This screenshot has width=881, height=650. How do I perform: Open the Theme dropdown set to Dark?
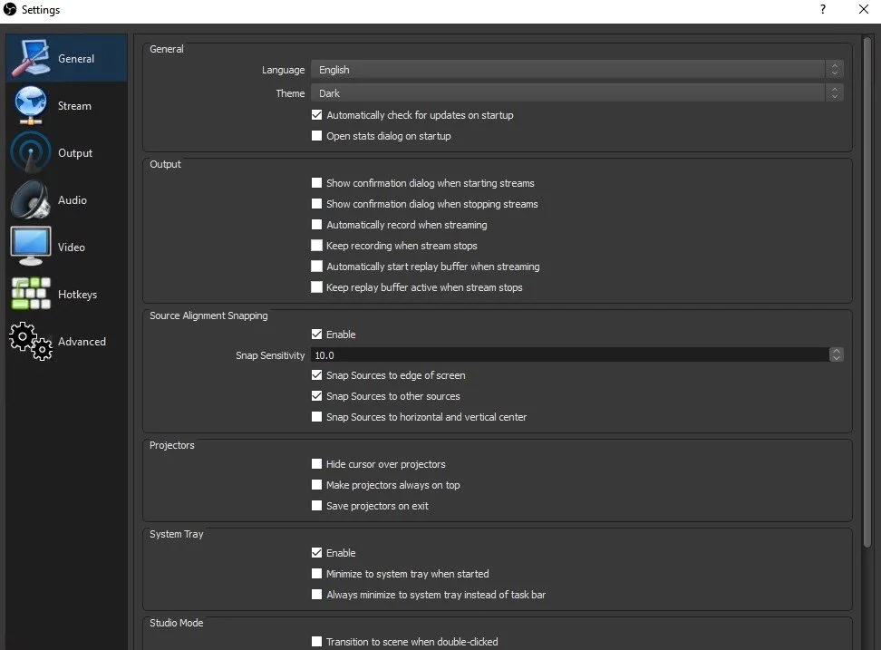[x=576, y=93]
